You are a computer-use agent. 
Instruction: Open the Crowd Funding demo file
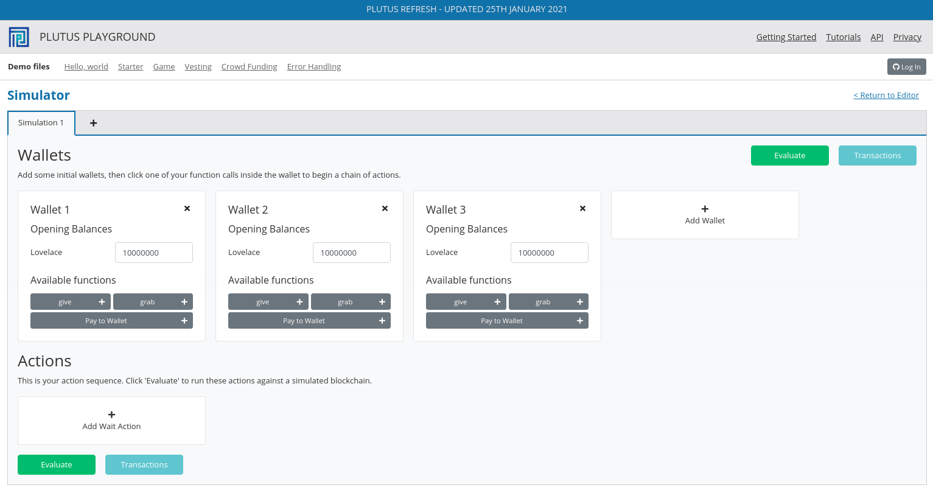(249, 67)
